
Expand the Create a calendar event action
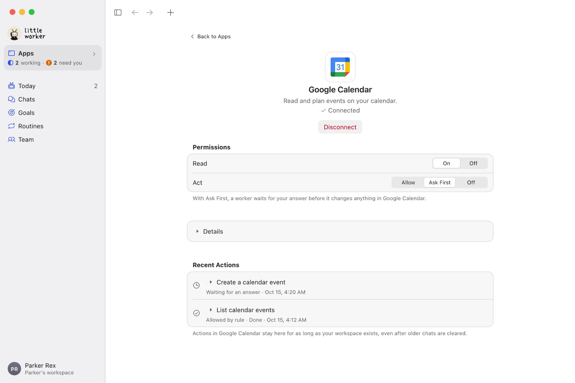[x=211, y=282]
